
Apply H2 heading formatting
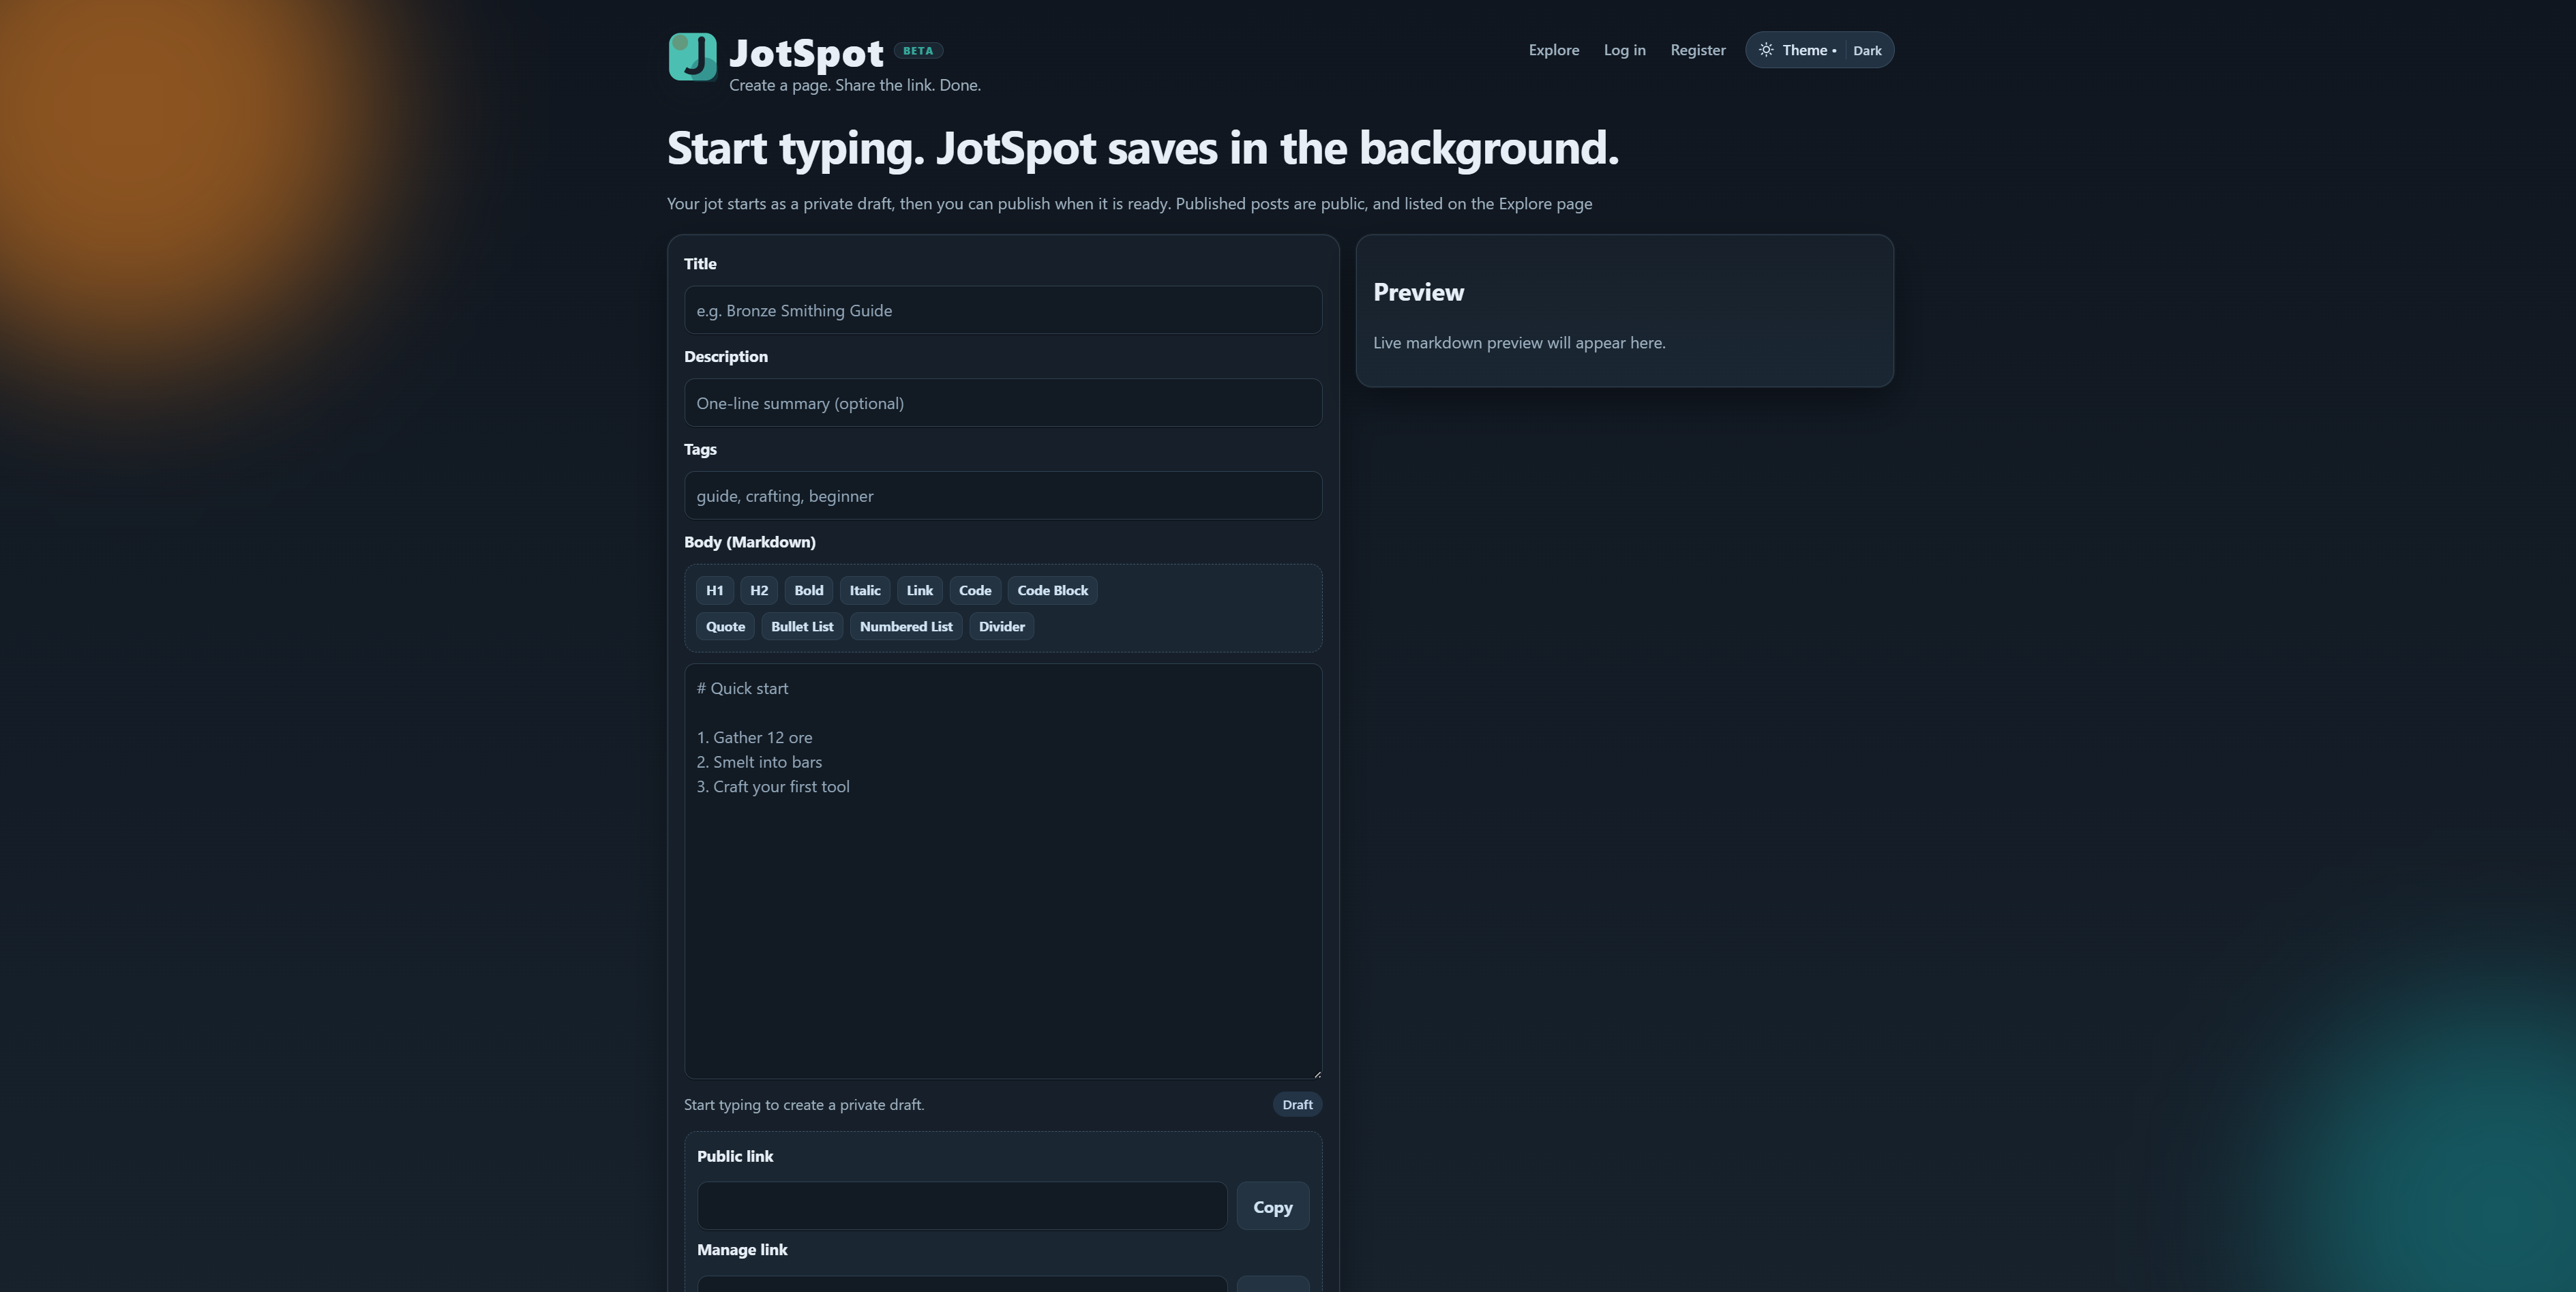point(758,590)
